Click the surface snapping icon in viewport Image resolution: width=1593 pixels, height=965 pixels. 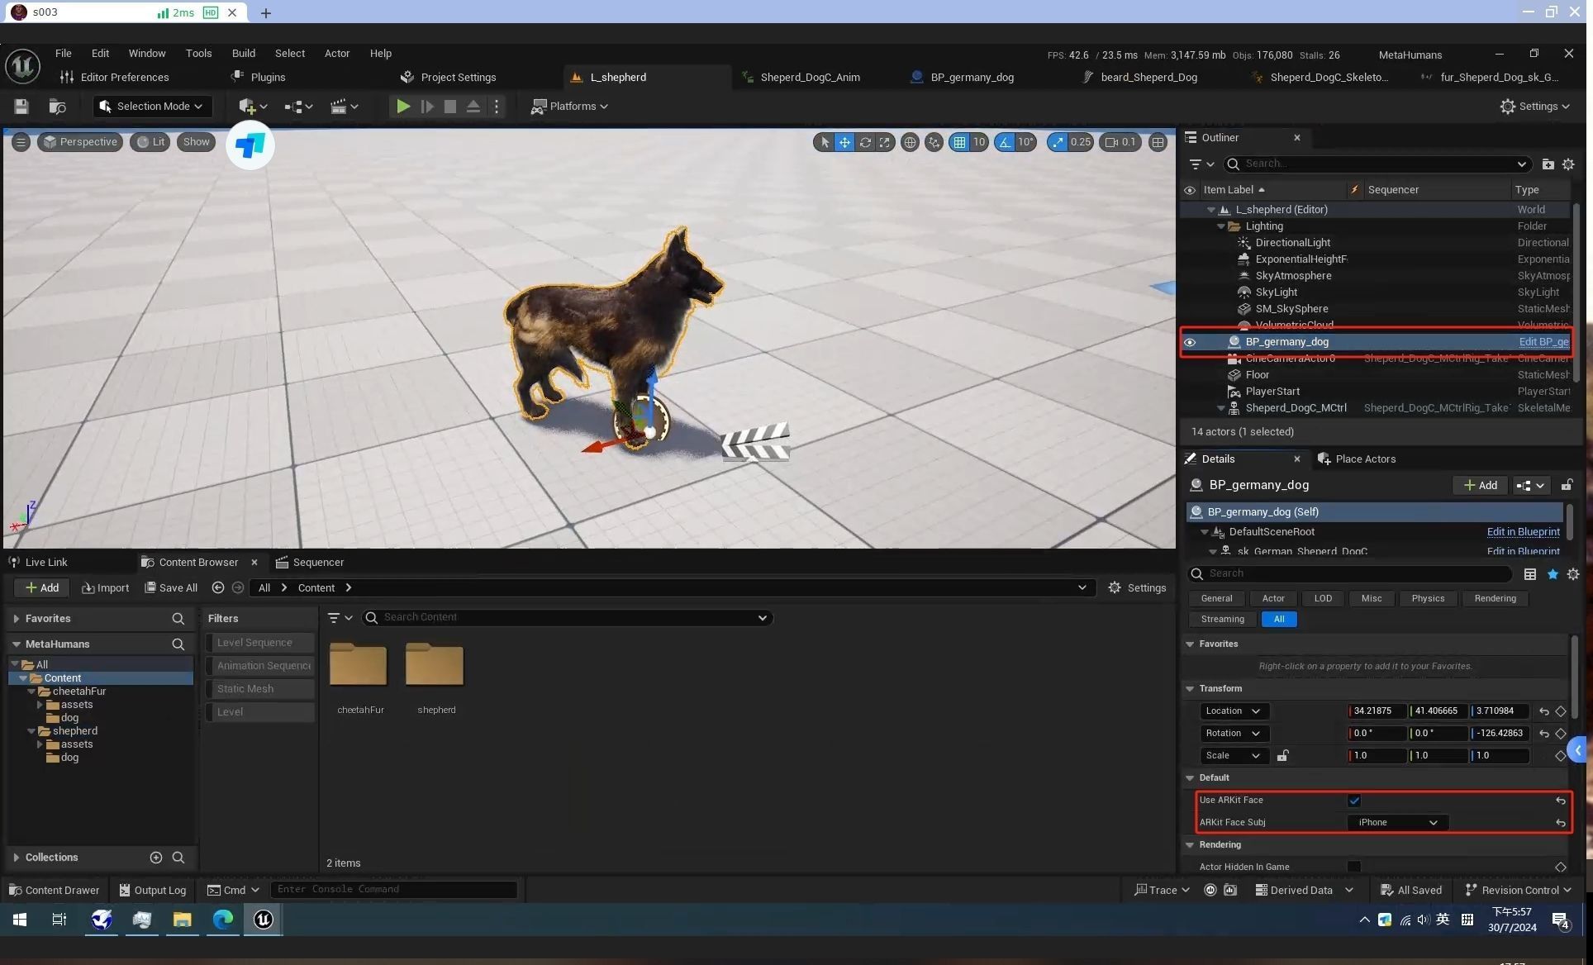pos(934,142)
